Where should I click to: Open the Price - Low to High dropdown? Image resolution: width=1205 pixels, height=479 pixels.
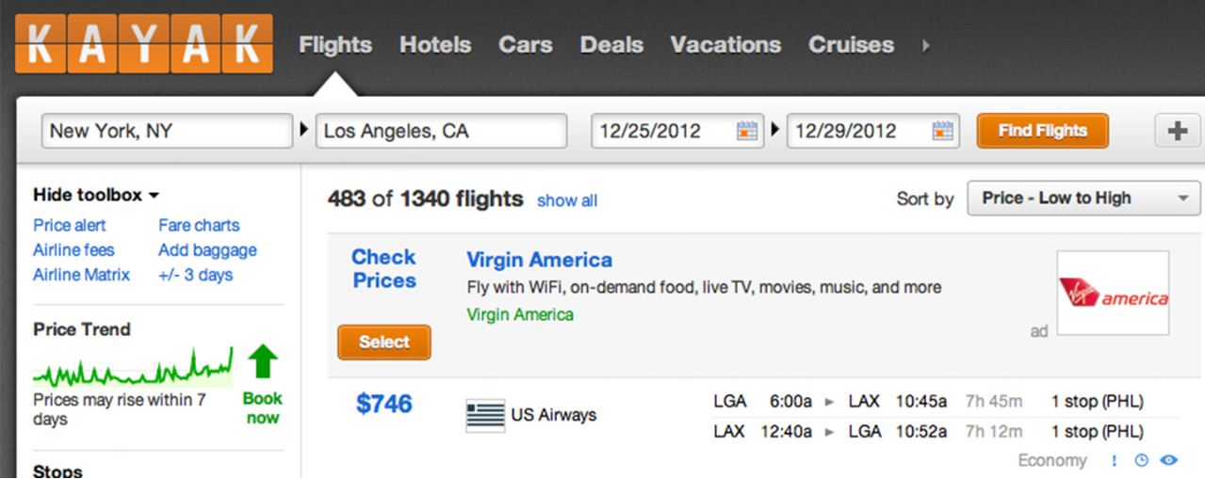pos(1084,199)
